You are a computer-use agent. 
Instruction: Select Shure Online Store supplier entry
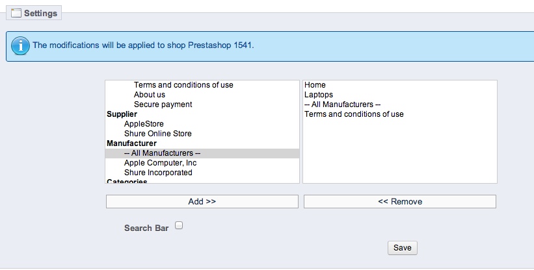pos(157,134)
